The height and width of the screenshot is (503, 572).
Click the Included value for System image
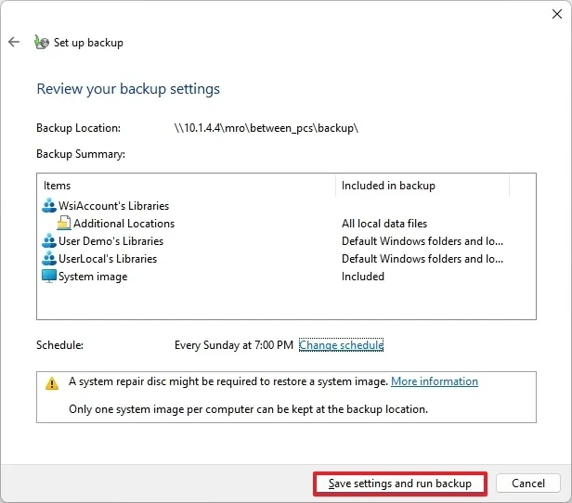(x=363, y=277)
